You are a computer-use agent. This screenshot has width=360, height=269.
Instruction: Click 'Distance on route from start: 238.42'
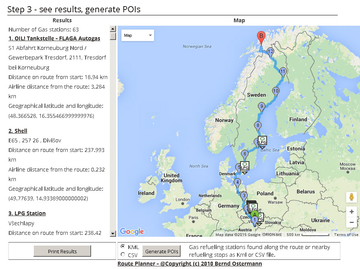click(55, 233)
